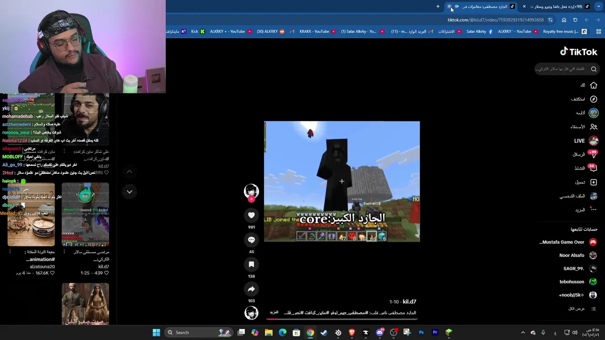Show hidden system tray icons chevron
This screenshot has width=605, height=340.
tap(523, 332)
